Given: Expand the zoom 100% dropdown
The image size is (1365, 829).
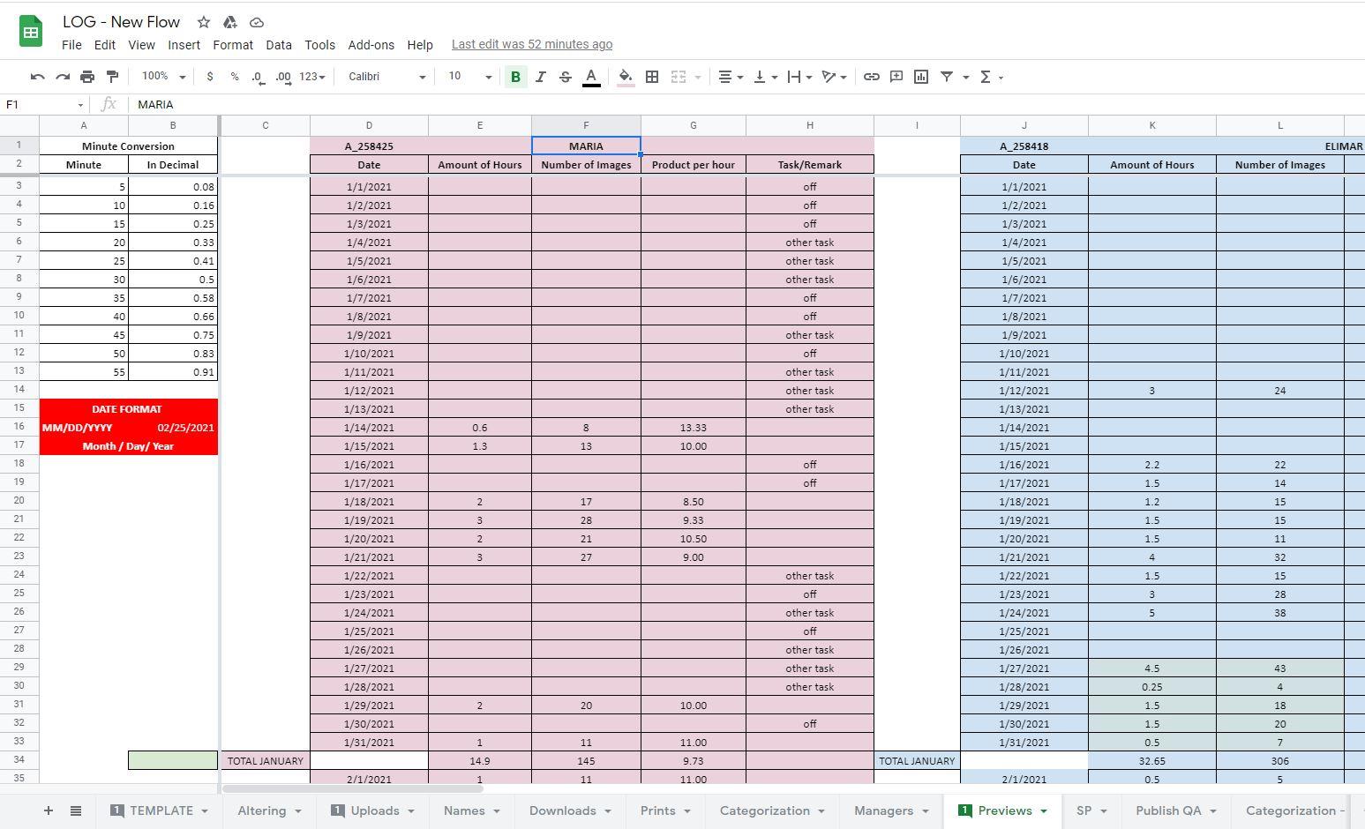Looking at the screenshot, I should [x=163, y=77].
